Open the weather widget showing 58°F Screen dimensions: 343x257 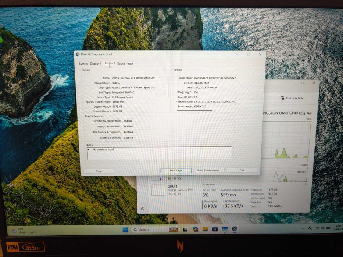tap(24, 231)
